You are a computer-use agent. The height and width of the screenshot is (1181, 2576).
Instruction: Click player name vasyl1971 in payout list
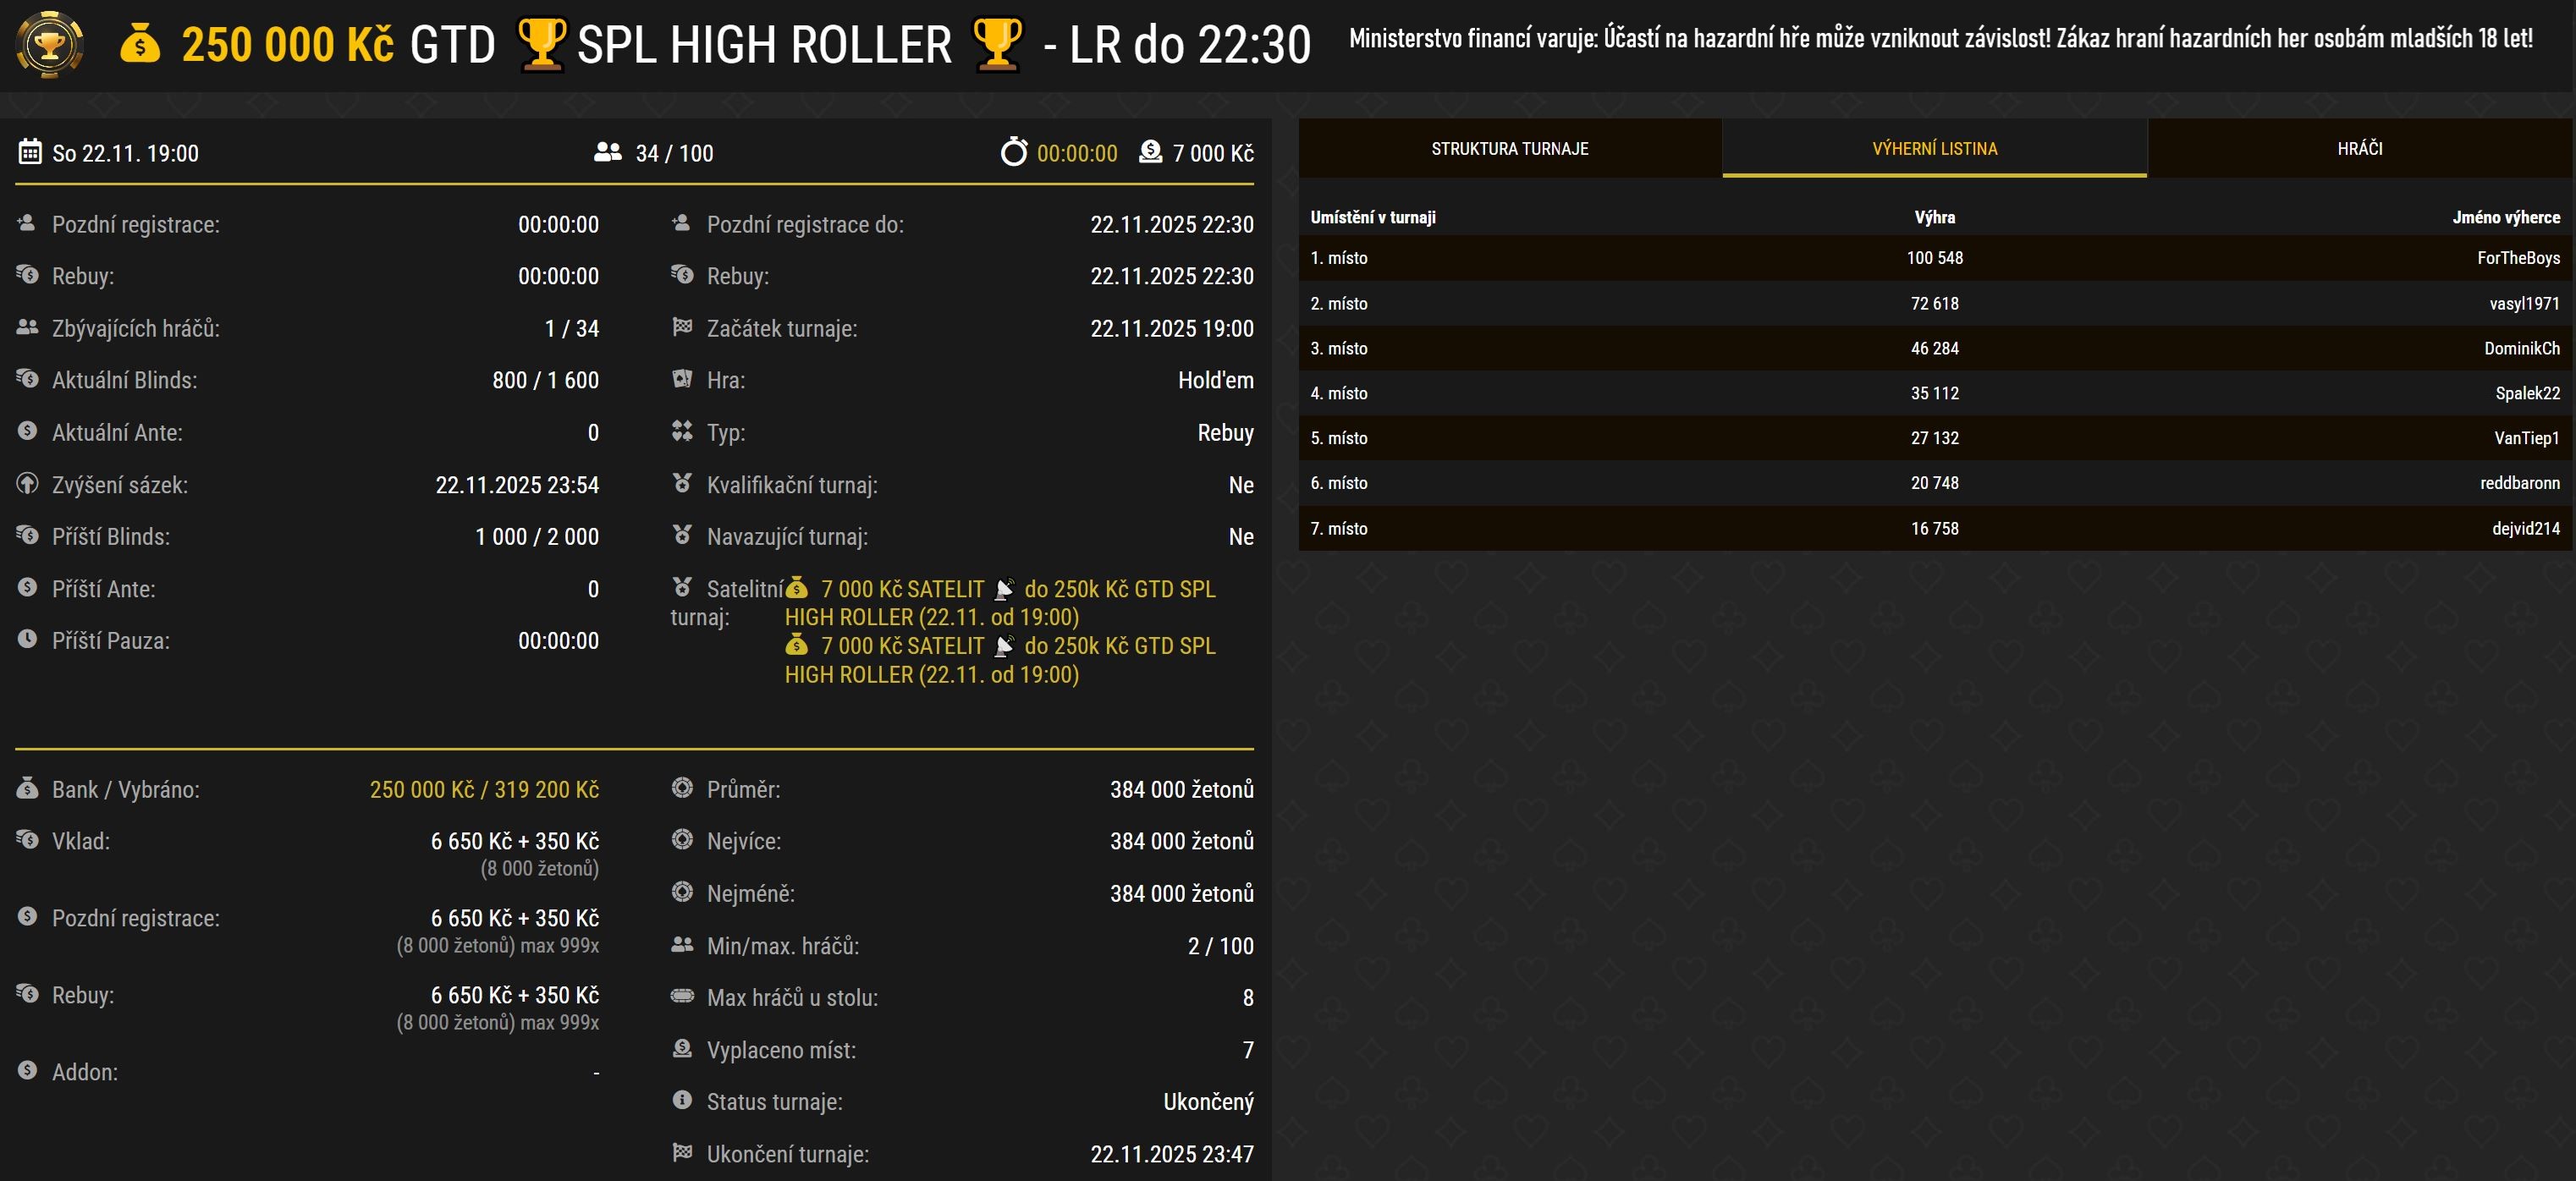point(2523,303)
